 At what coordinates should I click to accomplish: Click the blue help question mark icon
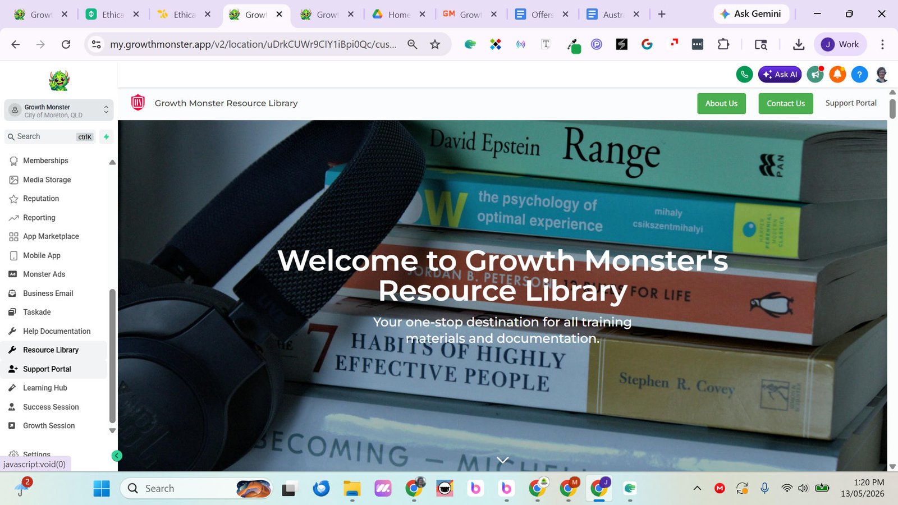(859, 74)
